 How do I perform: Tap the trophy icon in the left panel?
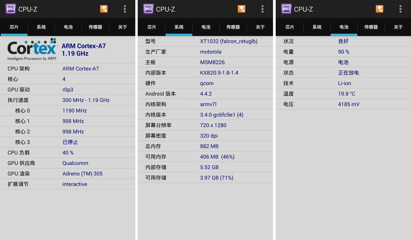[104, 9]
